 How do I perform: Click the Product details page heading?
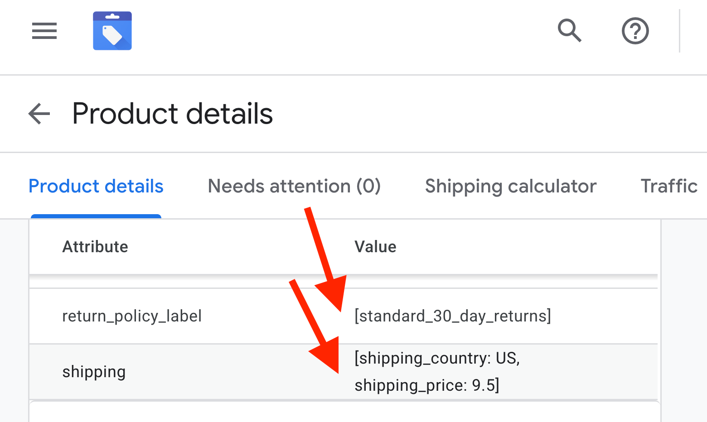click(172, 113)
